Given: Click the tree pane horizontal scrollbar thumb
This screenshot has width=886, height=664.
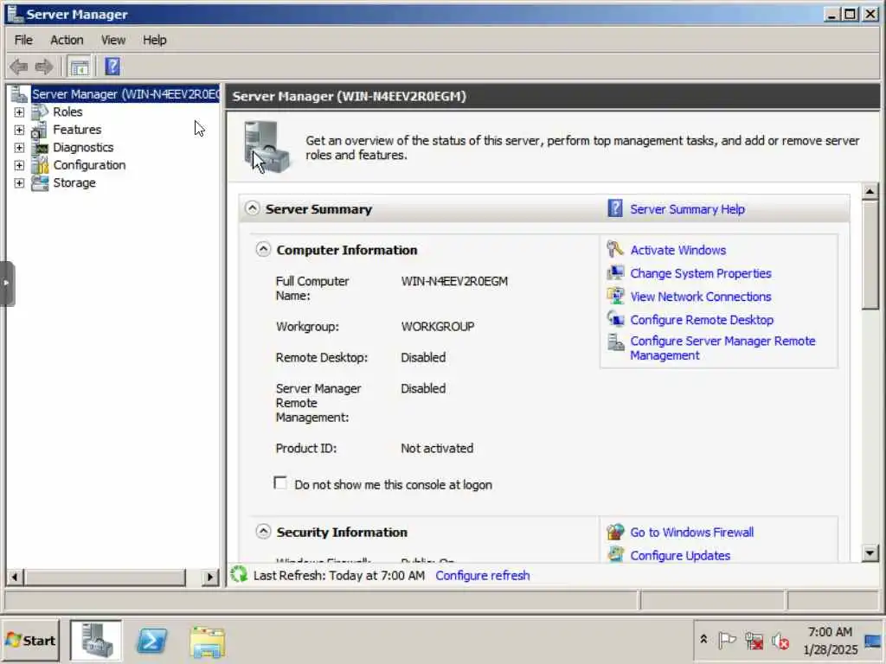Looking at the screenshot, I should pos(104,577).
